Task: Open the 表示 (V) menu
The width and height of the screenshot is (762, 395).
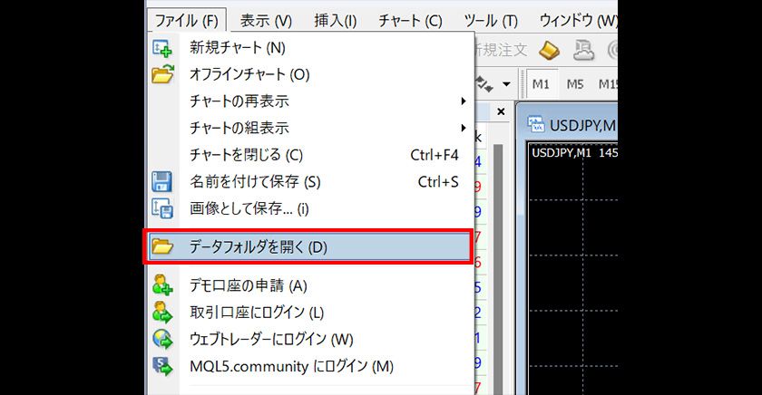Action: 266,20
